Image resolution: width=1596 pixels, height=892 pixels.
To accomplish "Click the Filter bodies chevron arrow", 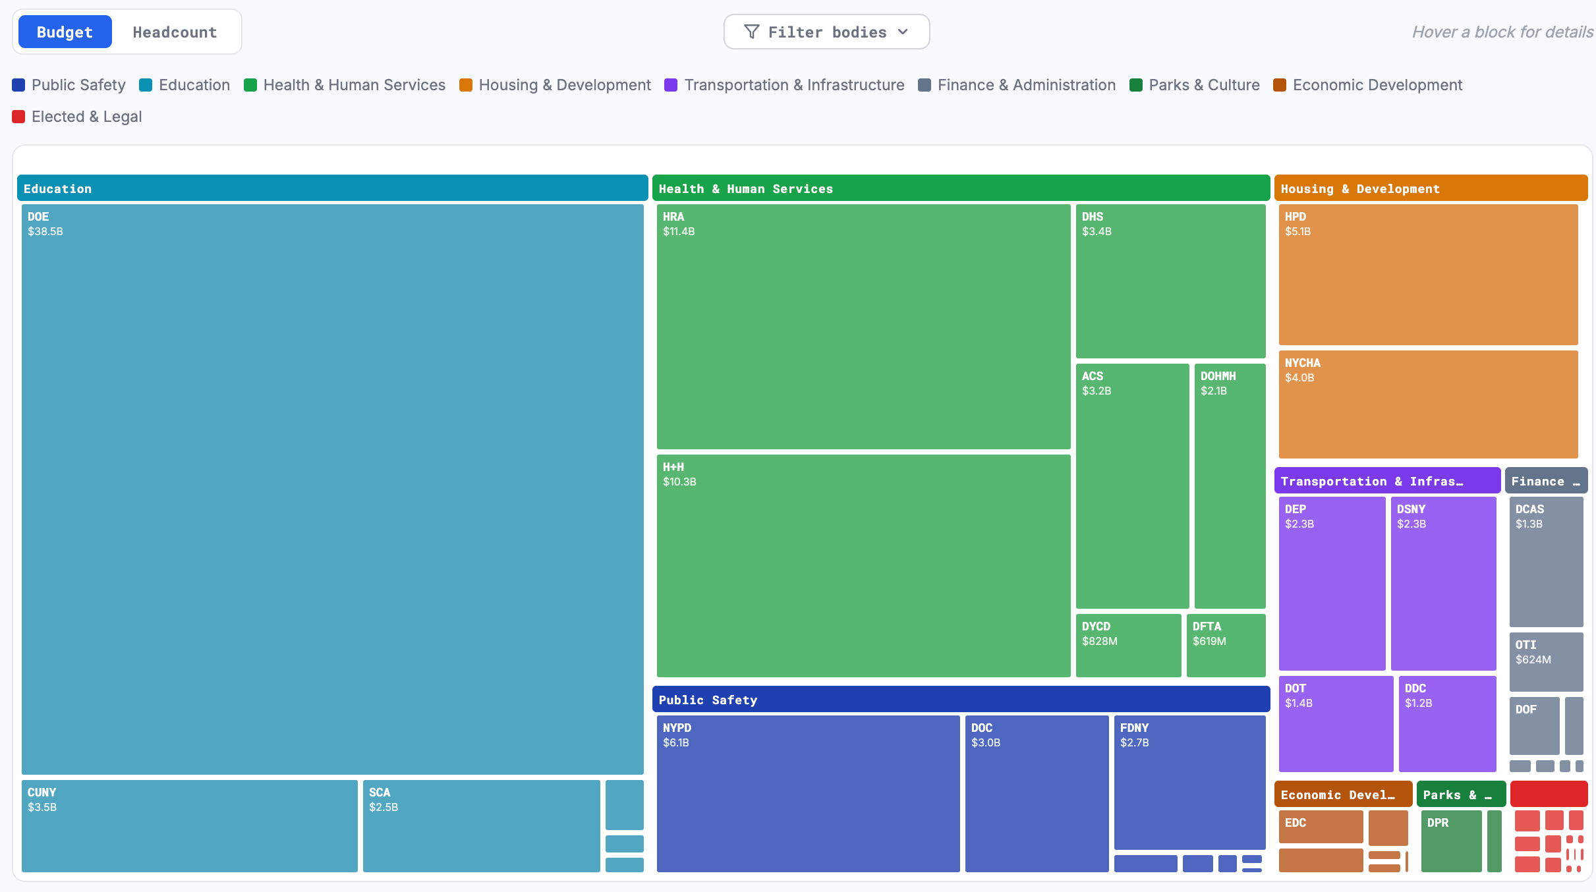I will (x=903, y=32).
